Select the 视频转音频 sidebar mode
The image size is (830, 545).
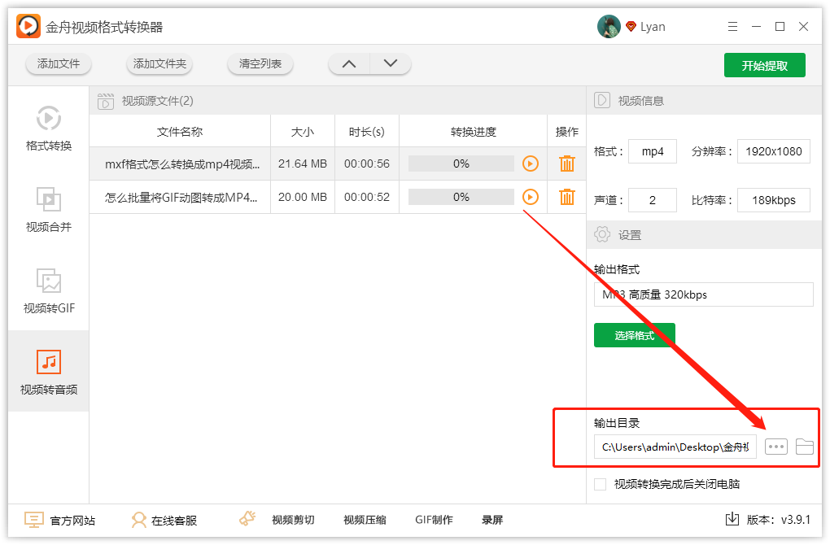click(x=49, y=372)
